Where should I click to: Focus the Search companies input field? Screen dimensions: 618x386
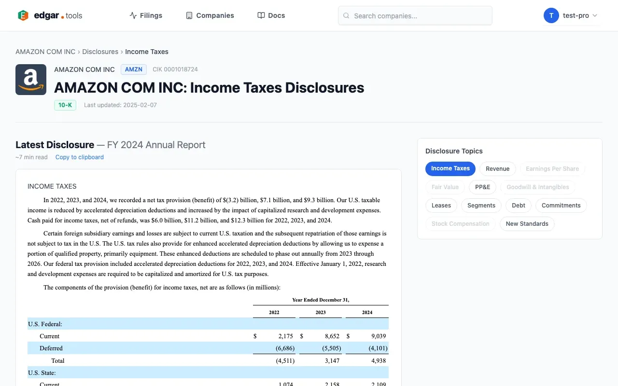point(420,16)
